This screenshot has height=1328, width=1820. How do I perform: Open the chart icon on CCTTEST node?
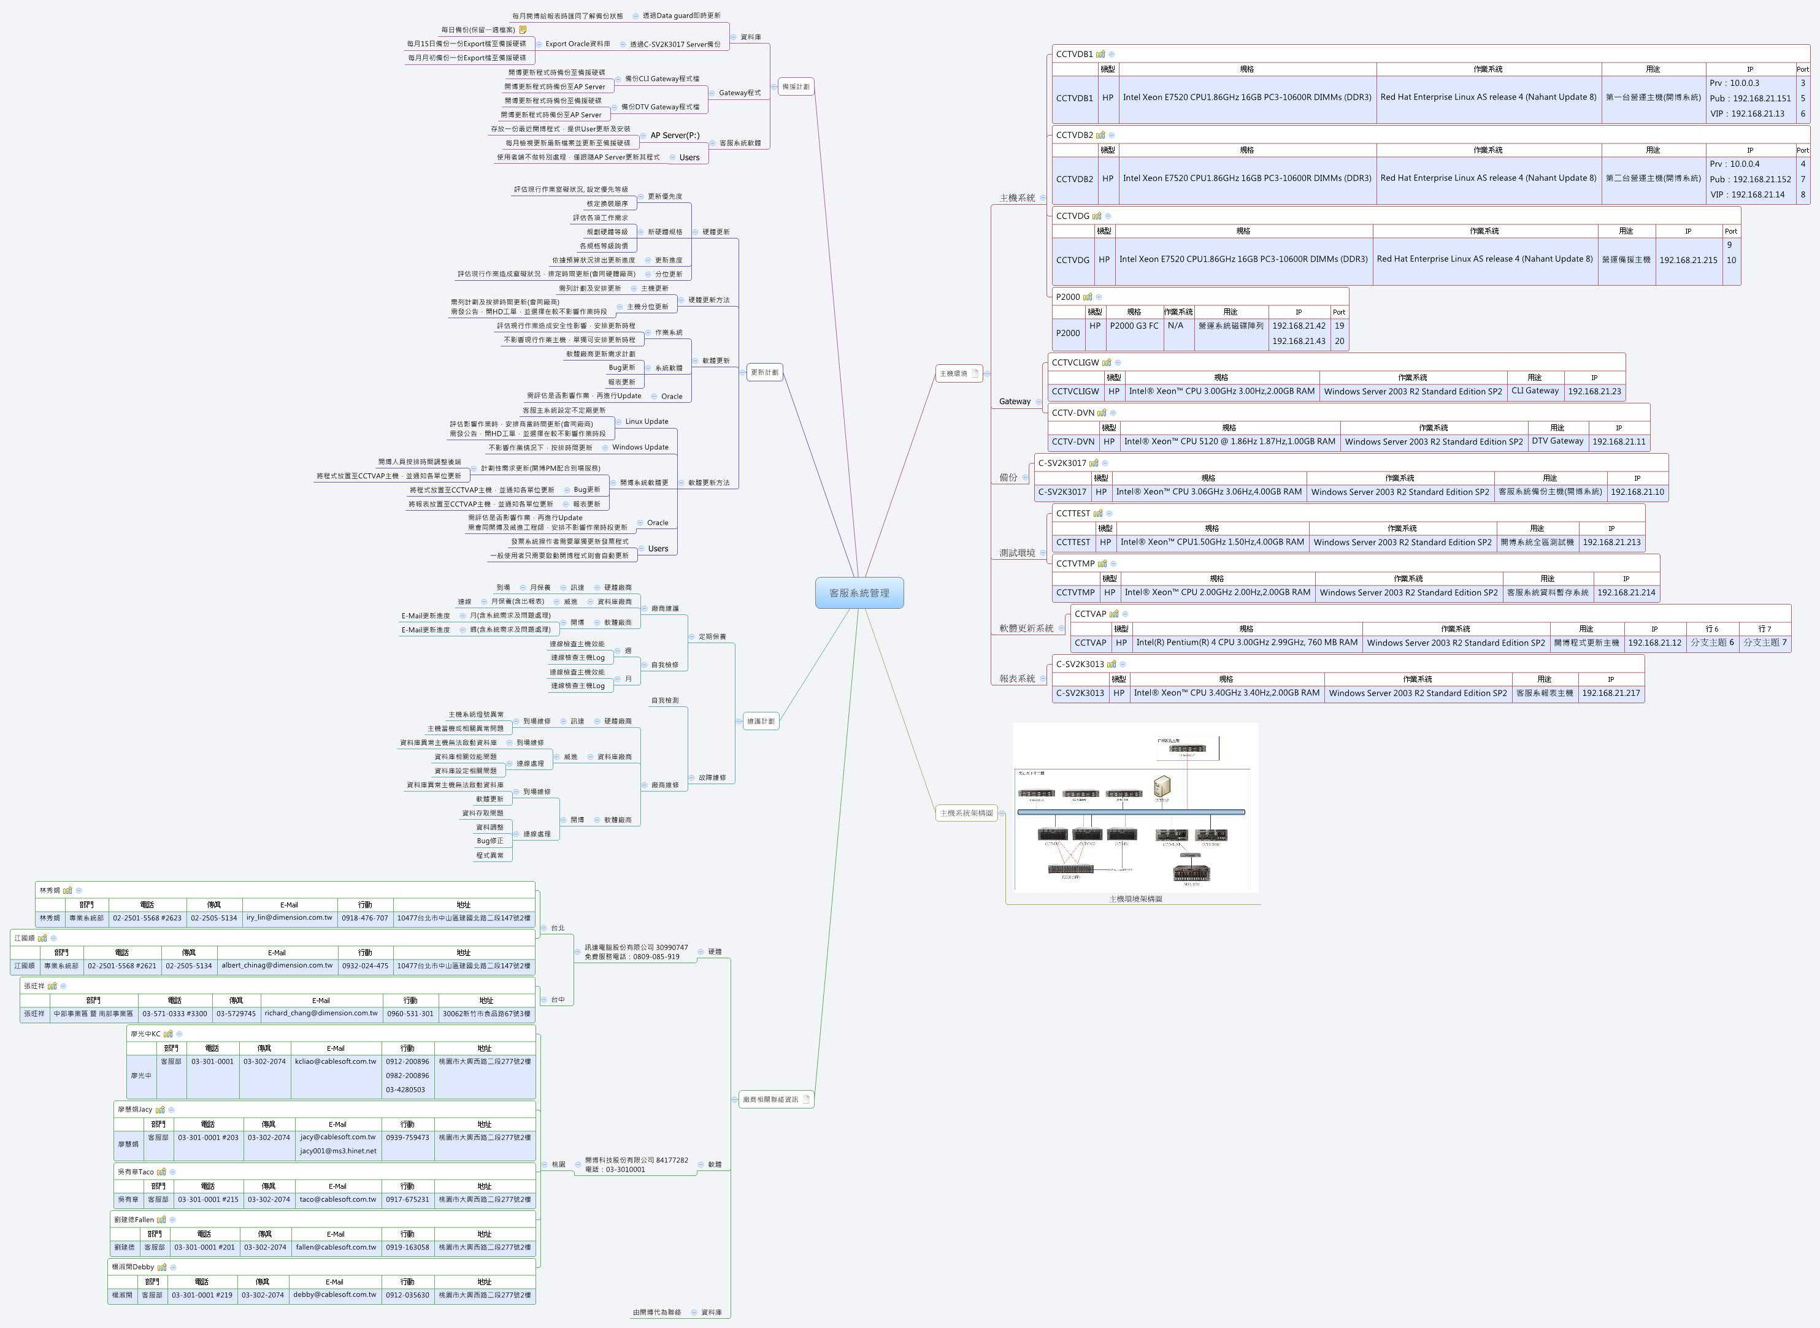pyautogui.click(x=1099, y=514)
